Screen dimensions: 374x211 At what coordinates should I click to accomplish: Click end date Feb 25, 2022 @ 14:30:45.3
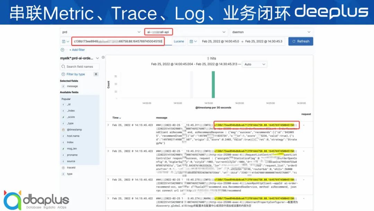pyautogui.click(x=264, y=41)
